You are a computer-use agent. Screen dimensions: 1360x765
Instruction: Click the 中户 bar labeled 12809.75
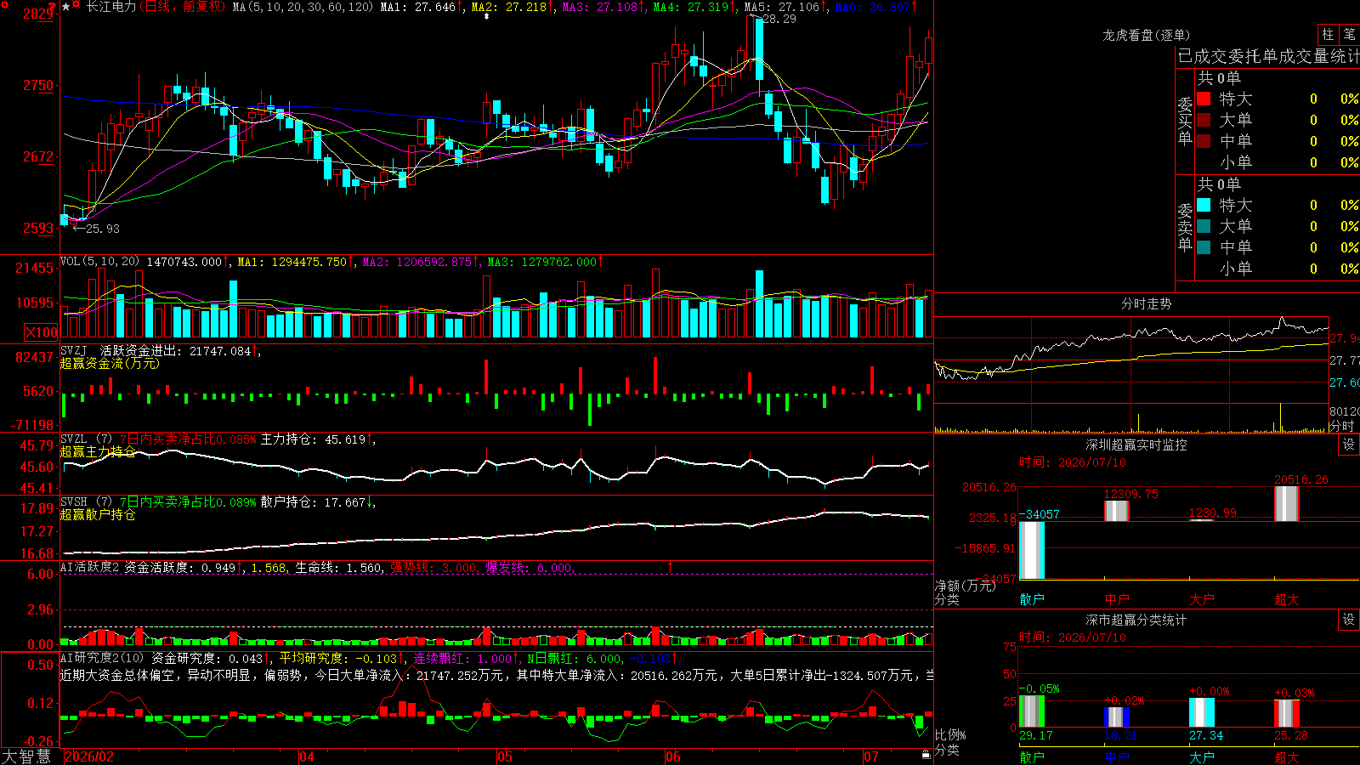coord(1117,511)
